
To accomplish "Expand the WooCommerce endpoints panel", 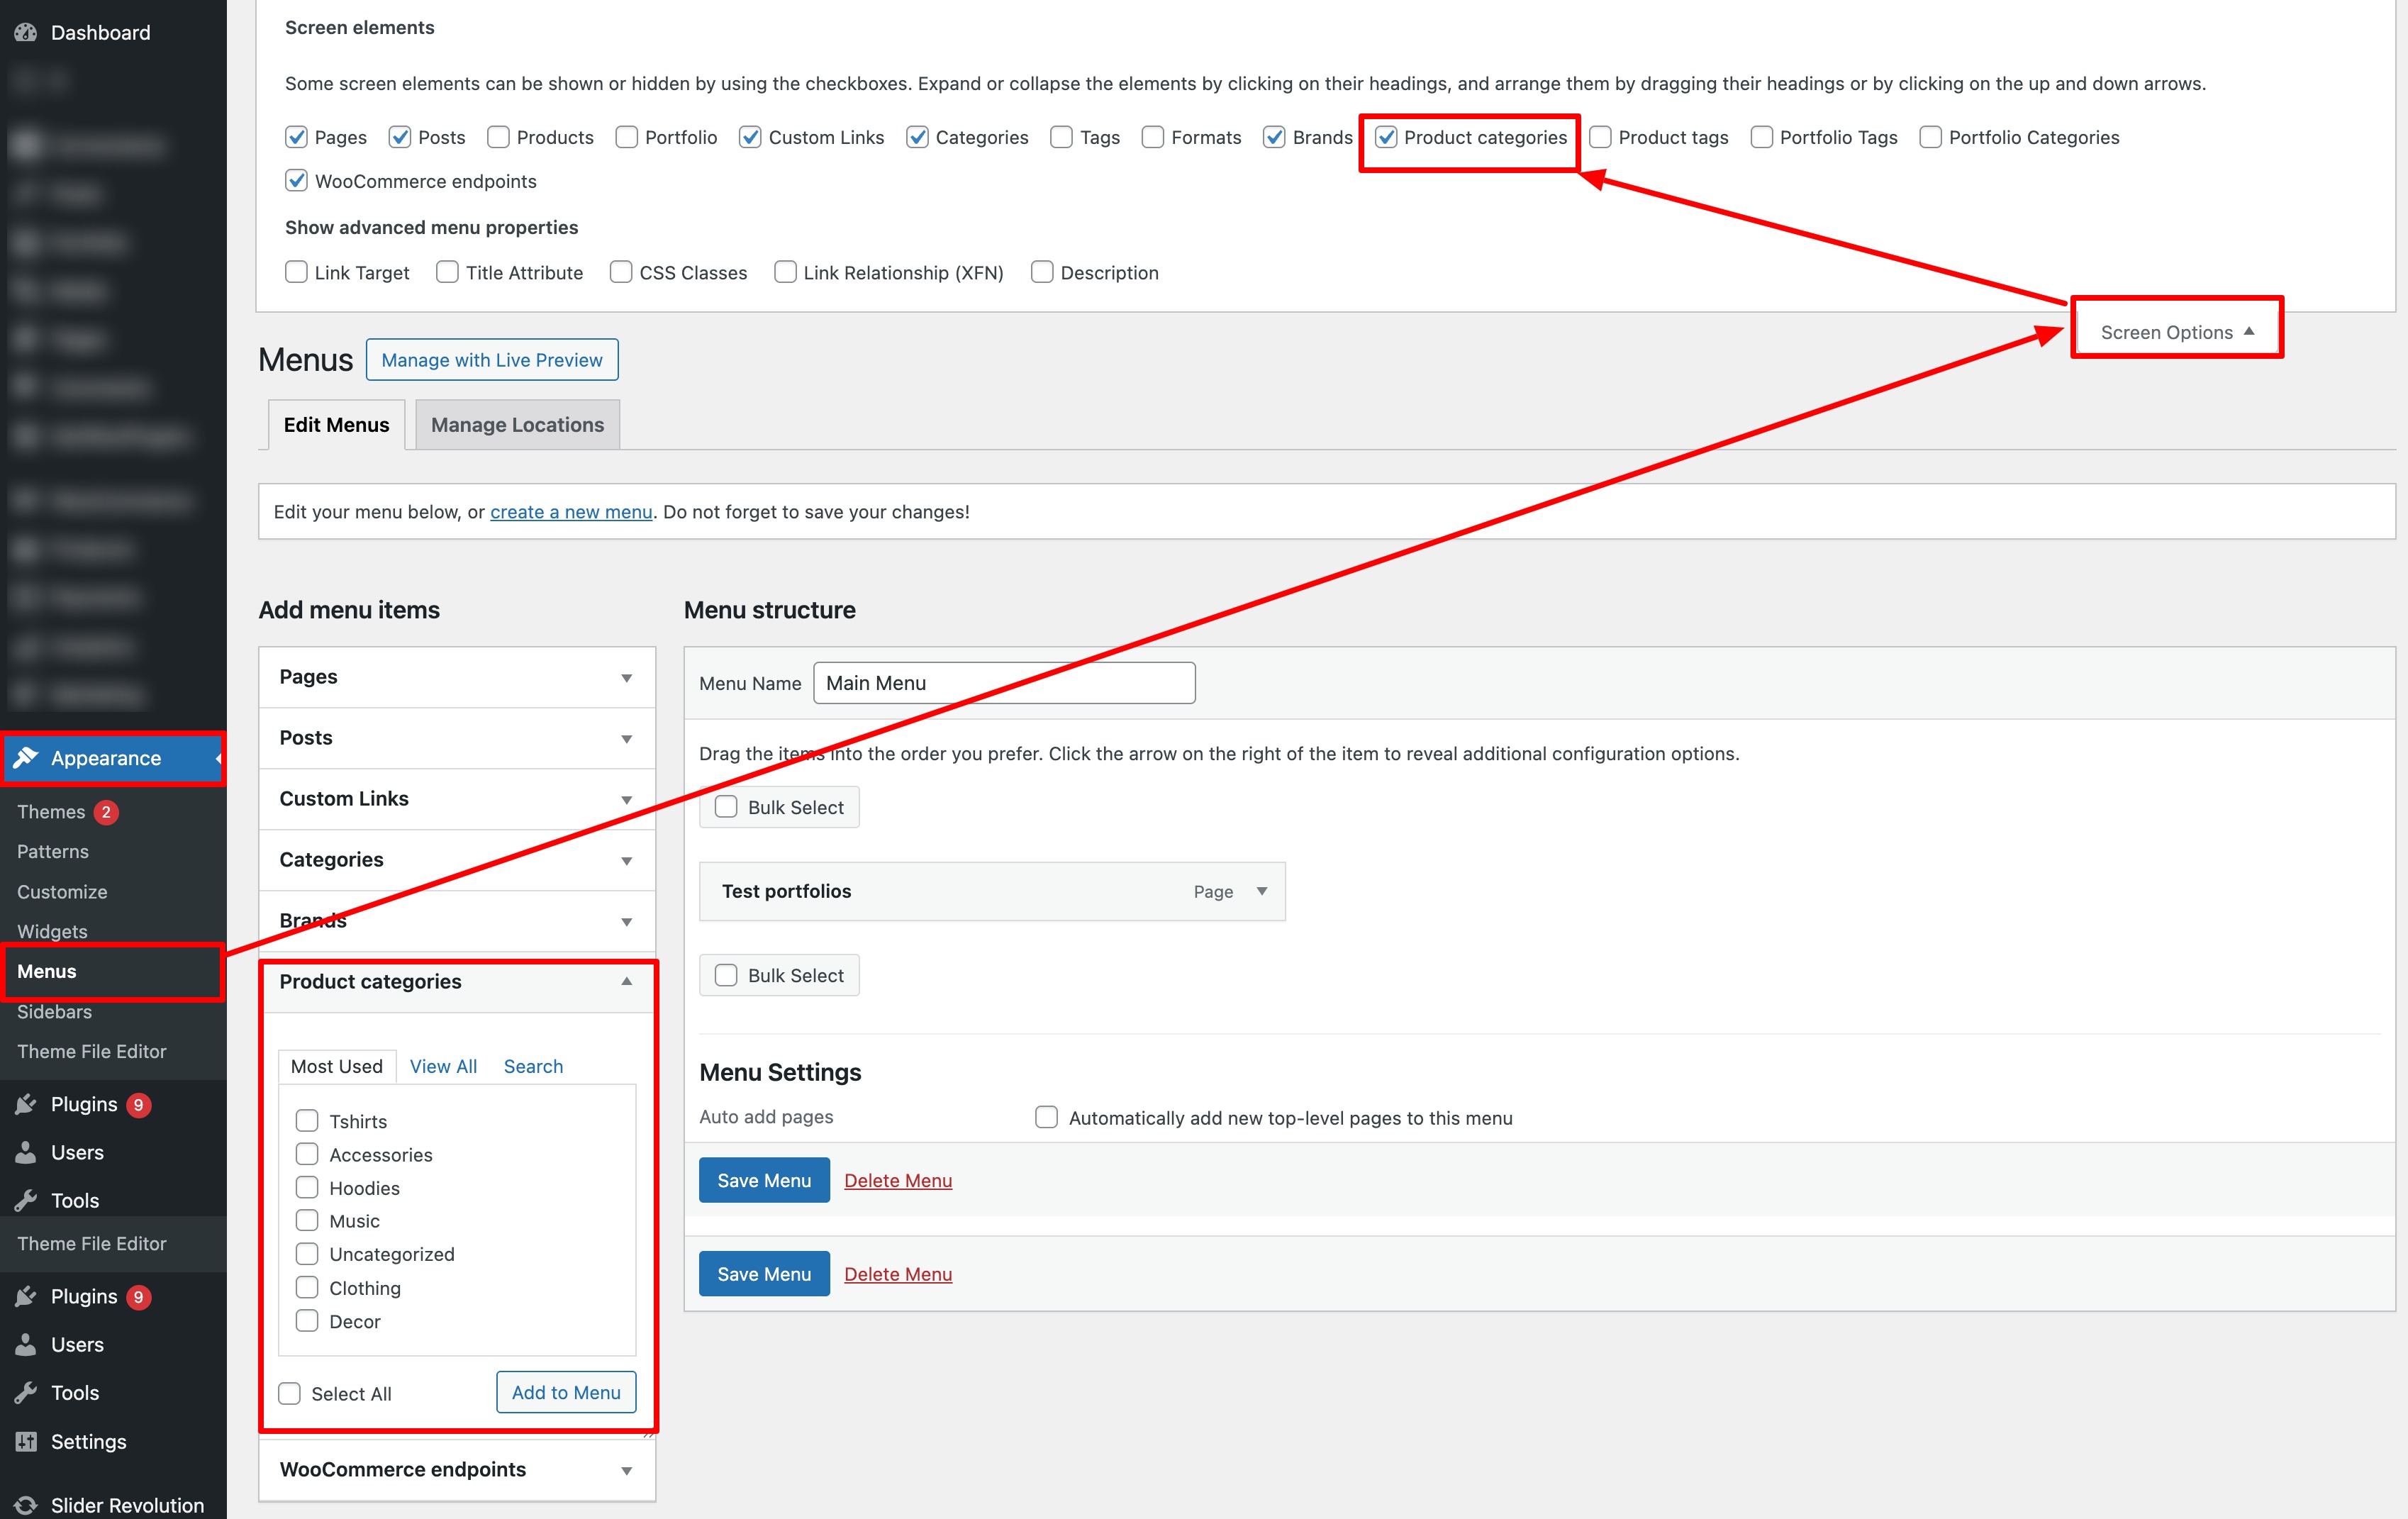I will 457,1470.
